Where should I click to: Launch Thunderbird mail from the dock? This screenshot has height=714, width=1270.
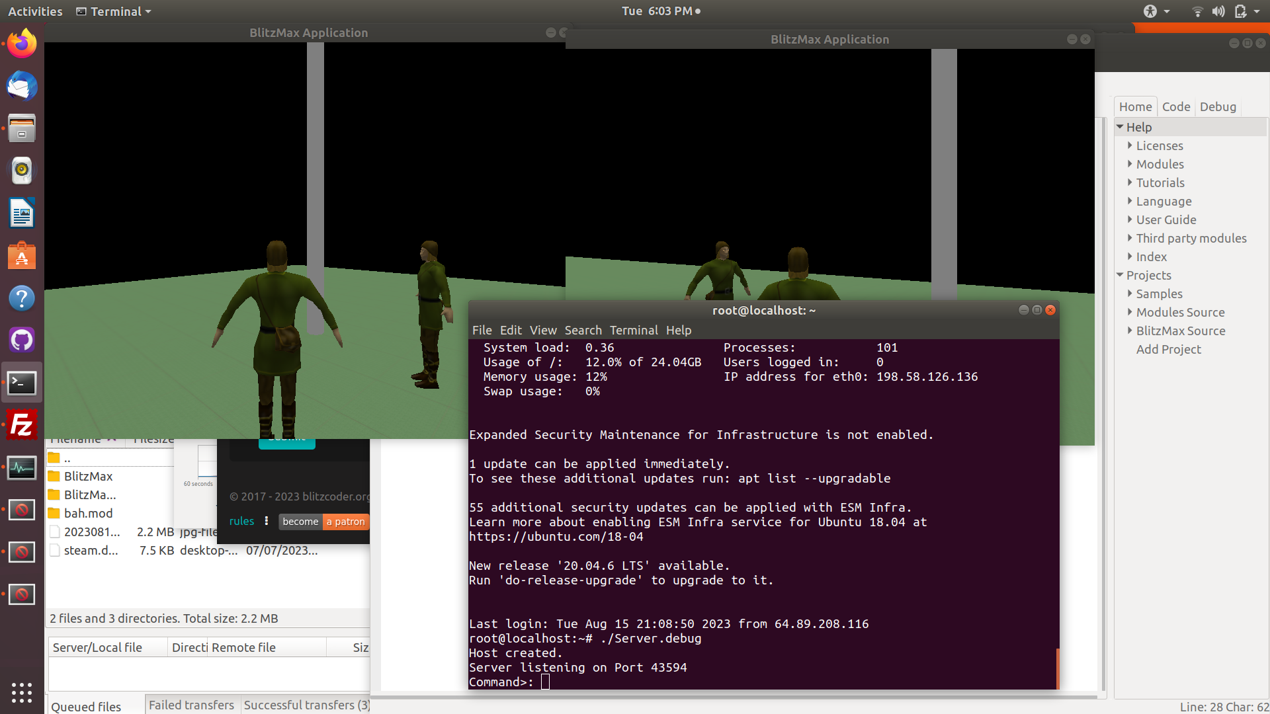(x=22, y=86)
